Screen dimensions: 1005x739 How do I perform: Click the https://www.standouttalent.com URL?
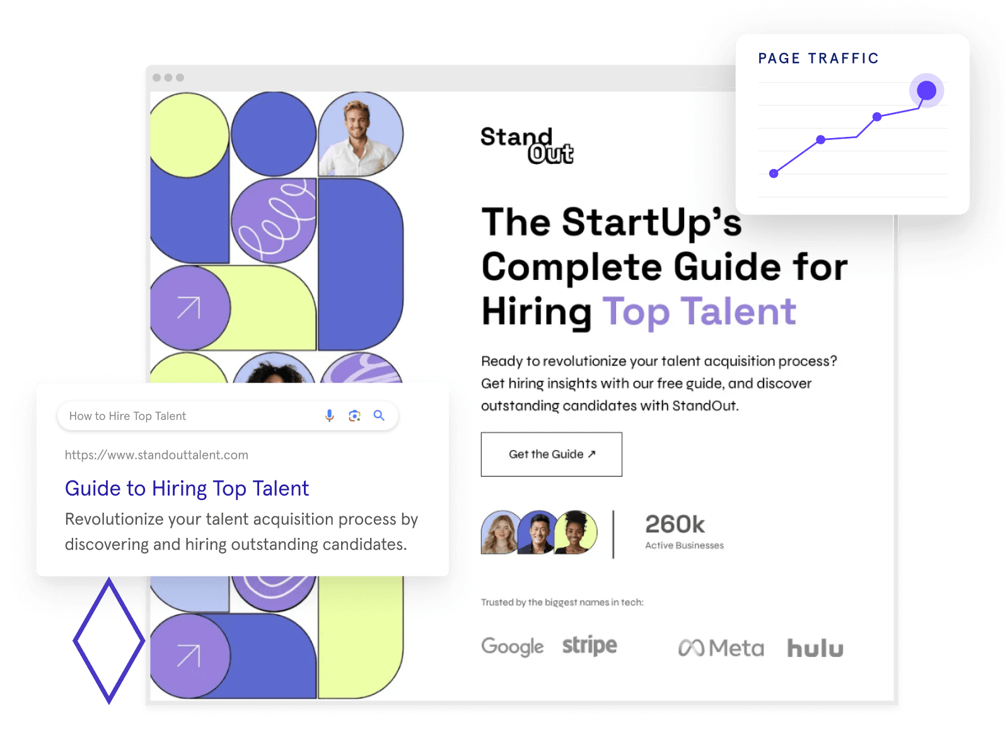click(x=156, y=455)
